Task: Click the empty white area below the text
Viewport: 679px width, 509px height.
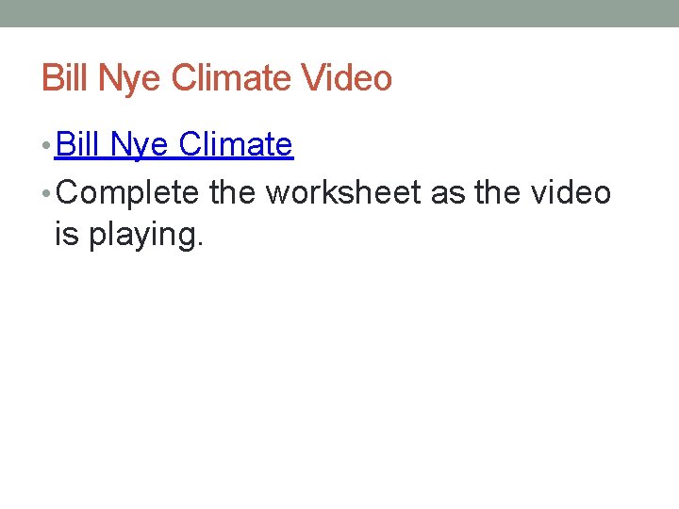Action: coord(339,377)
